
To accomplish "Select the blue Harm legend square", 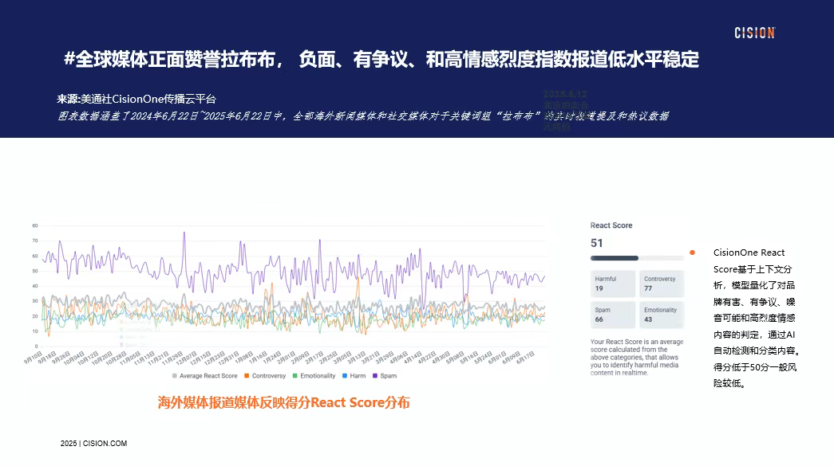I will pyautogui.click(x=344, y=375).
